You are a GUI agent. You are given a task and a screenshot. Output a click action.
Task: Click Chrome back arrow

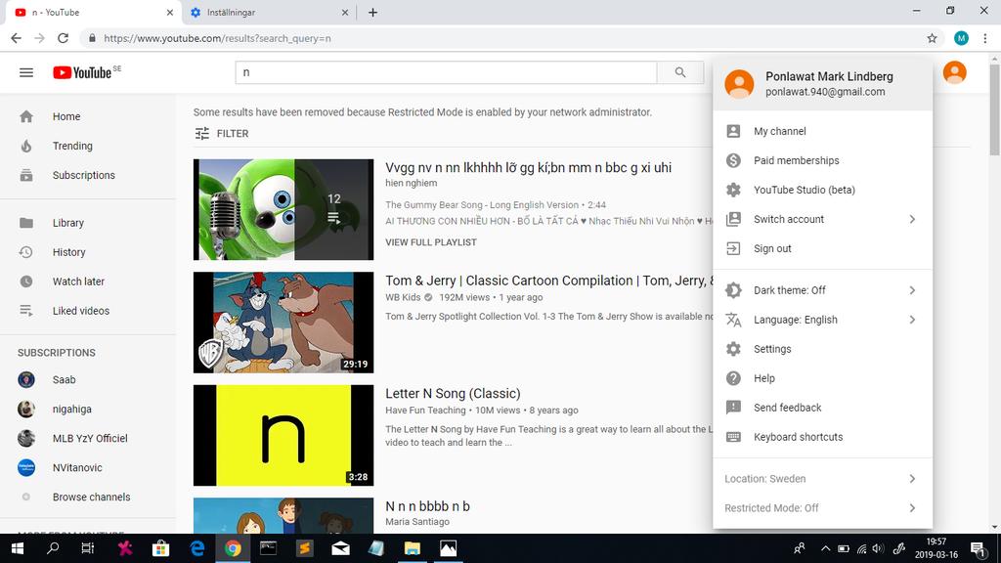pos(17,38)
